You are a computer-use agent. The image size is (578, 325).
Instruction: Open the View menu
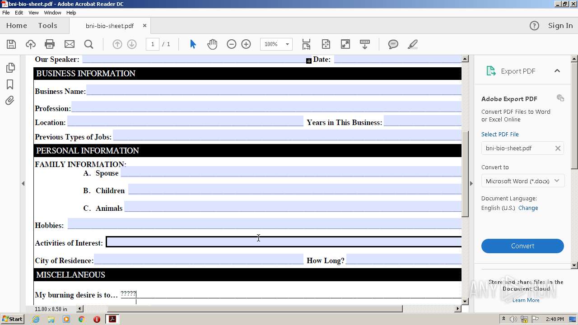coord(33,13)
